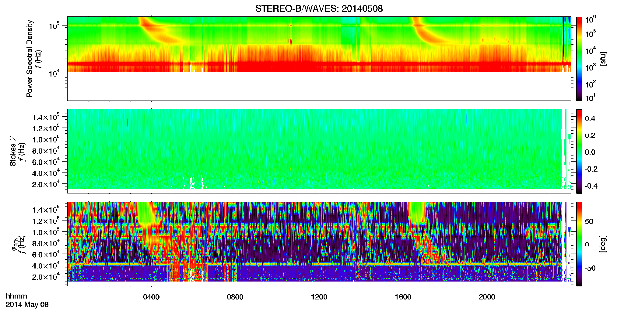Screen dimensions: 638x328
Task: Click the 0800 time axis label
Action: 235,297
